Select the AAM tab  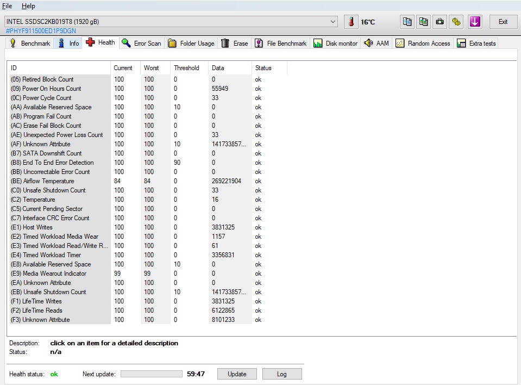pos(376,44)
